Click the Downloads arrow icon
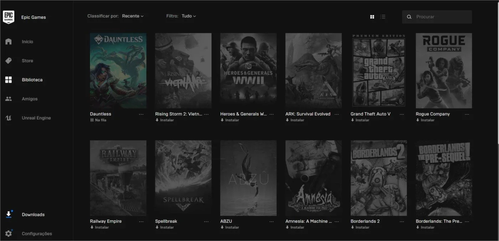The image size is (499, 241). [9, 214]
